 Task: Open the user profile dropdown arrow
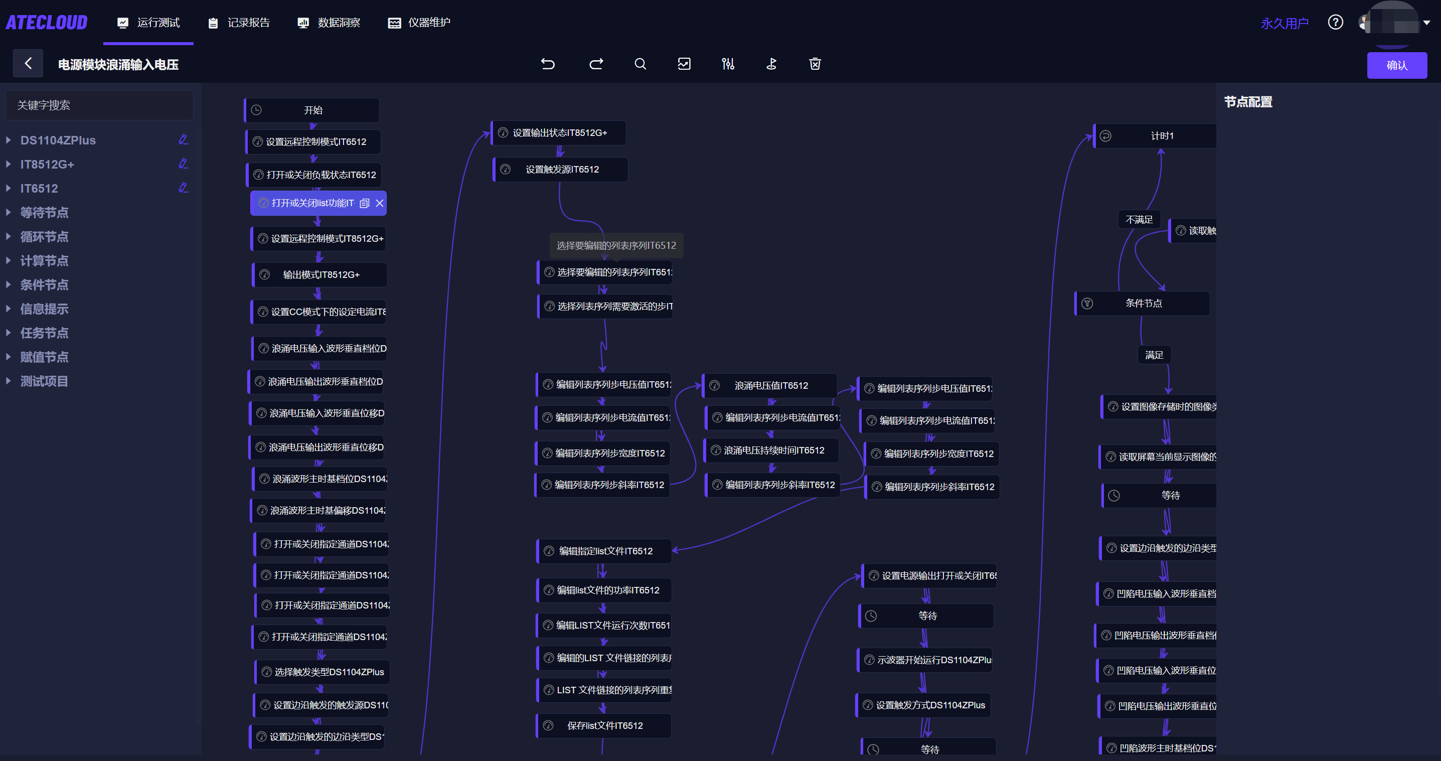1426,23
